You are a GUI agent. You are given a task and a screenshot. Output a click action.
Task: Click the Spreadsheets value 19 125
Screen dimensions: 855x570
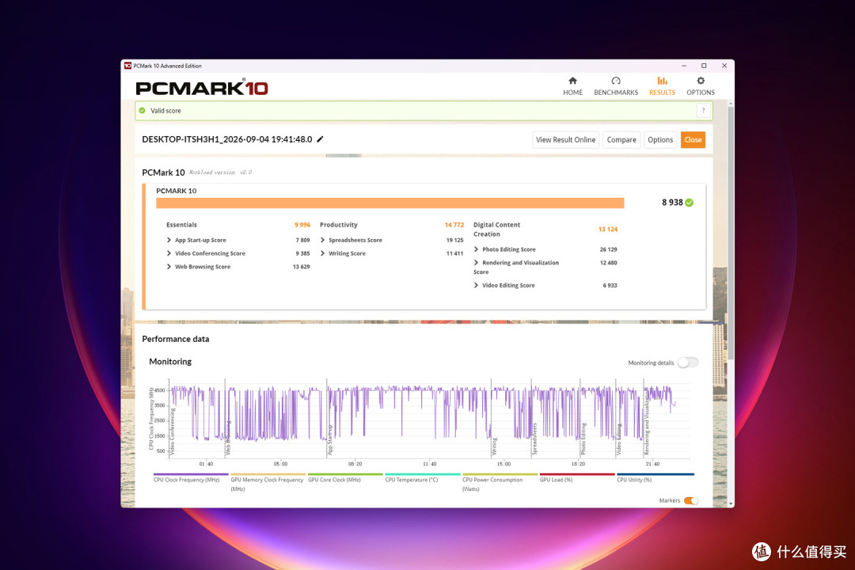[454, 240]
